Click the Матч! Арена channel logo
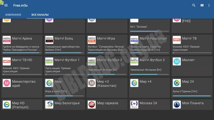Image resolution: width=214 pixels, height=120 pixels. click(7, 40)
